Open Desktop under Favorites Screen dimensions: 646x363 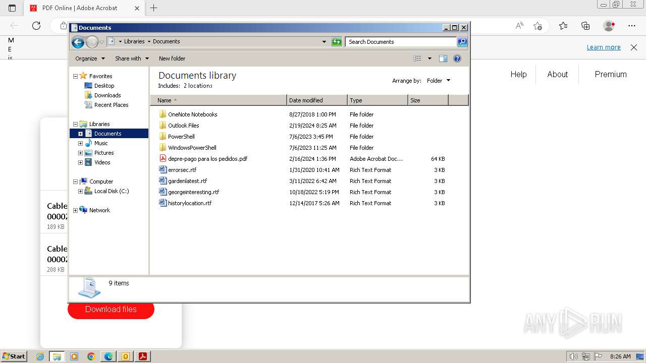point(104,86)
